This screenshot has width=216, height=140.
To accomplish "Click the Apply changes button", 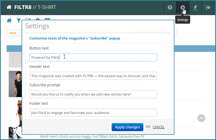I will click(x=127, y=127).
